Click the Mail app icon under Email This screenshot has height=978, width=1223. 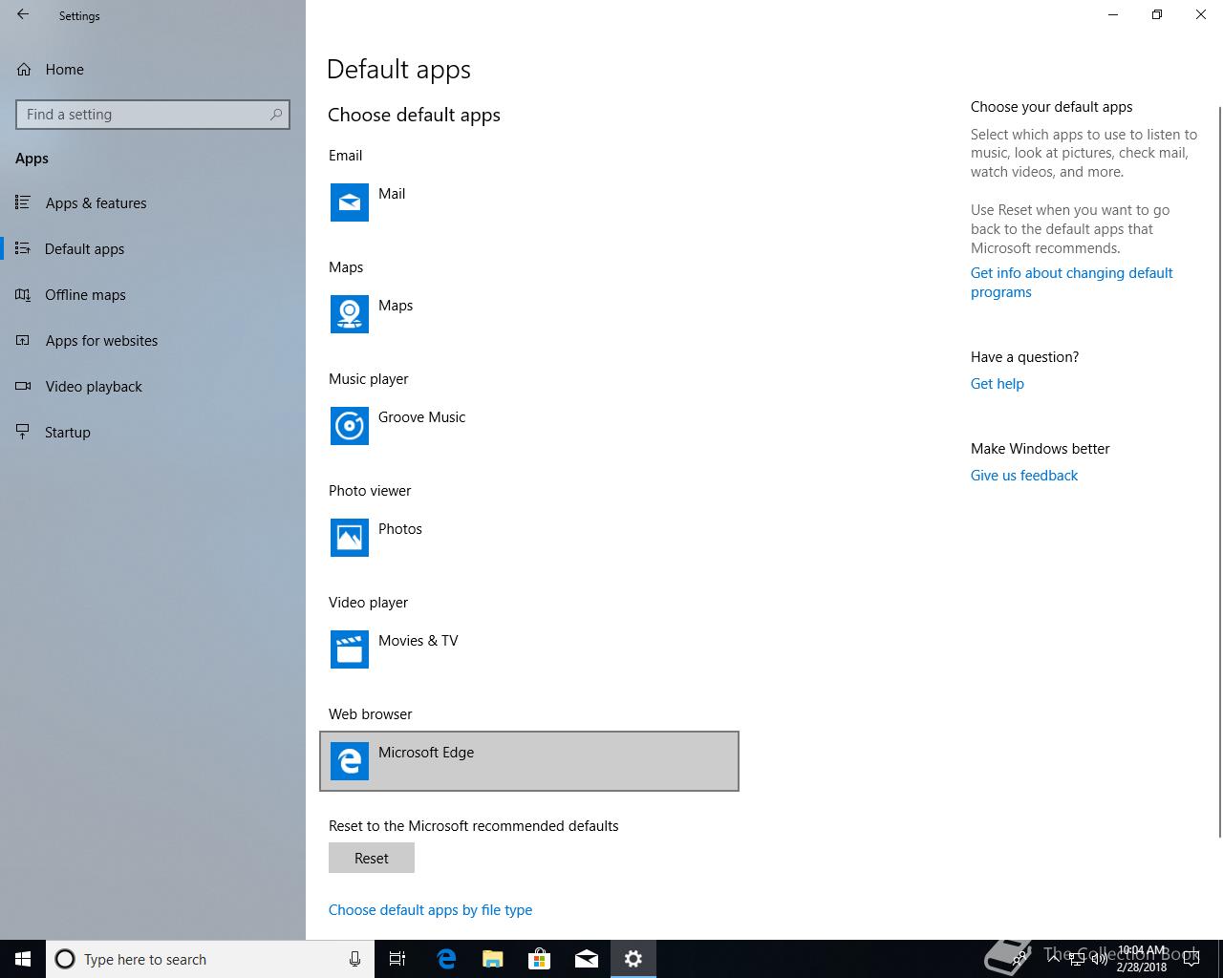[x=349, y=202]
